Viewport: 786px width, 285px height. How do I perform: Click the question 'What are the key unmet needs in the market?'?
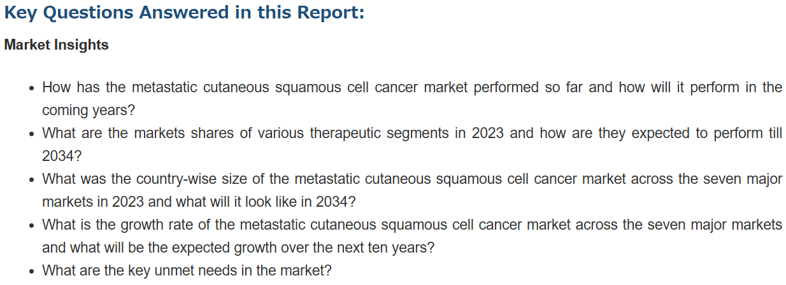(187, 270)
